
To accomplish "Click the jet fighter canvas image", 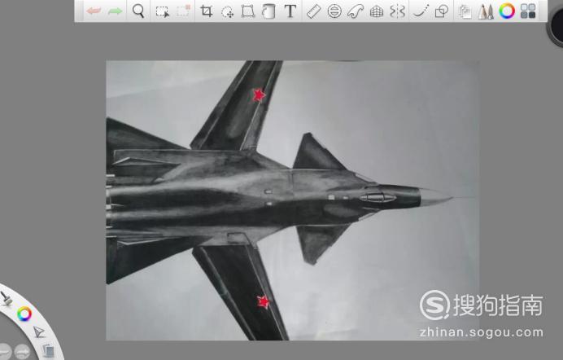I will [x=293, y=200].
